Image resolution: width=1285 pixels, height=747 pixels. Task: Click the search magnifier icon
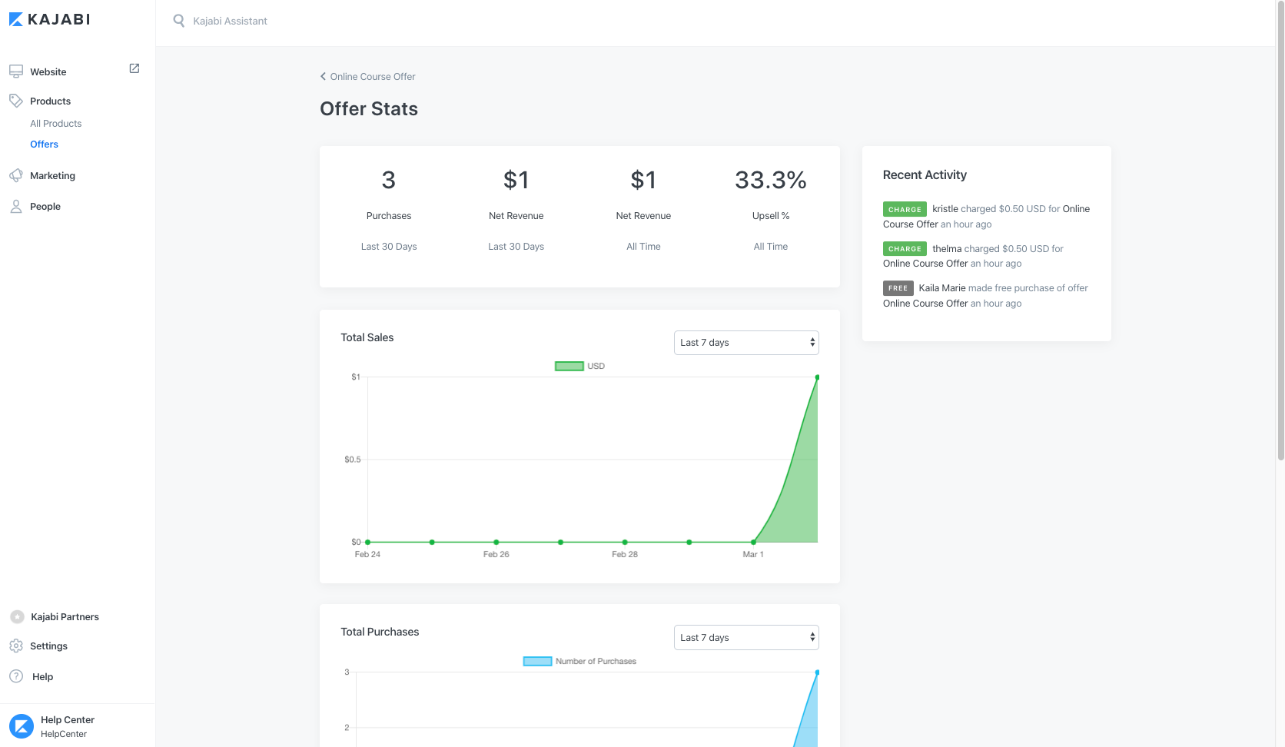tap(179, 21)
